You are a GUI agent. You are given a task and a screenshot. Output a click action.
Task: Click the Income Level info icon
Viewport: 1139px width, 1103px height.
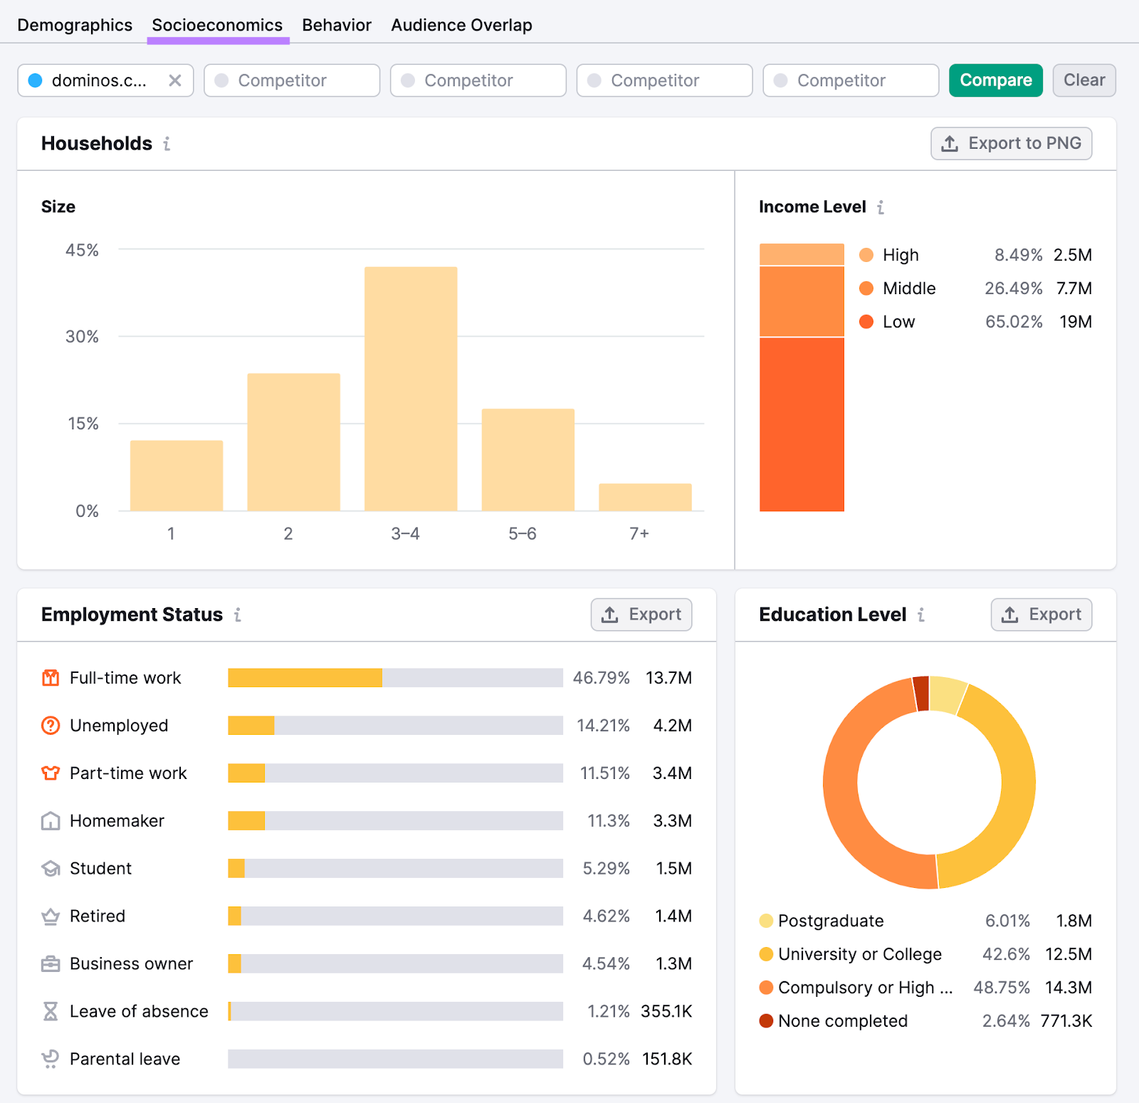point(881,208)
